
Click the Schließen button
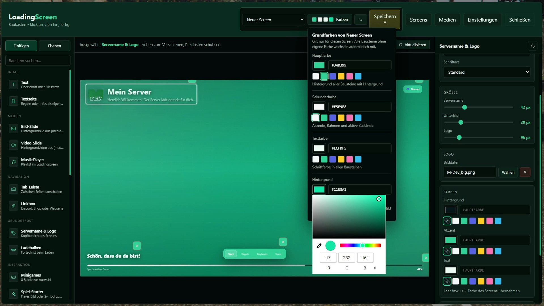pyautogui.click(x=520, y=20)
